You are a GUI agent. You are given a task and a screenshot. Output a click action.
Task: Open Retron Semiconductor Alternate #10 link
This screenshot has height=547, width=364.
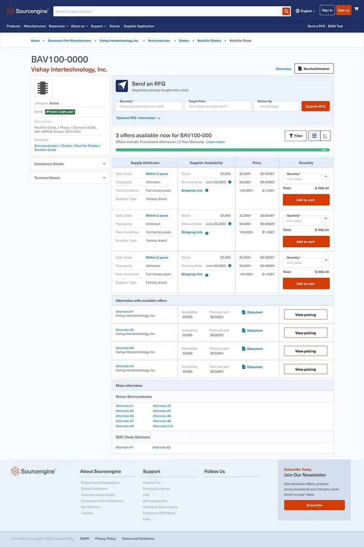point(163,426)
